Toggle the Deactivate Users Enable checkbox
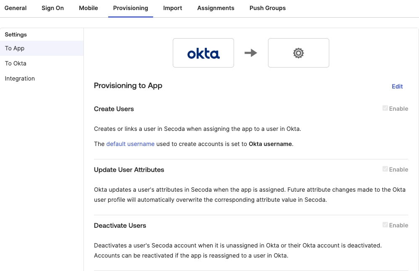 tap(385, 225)
